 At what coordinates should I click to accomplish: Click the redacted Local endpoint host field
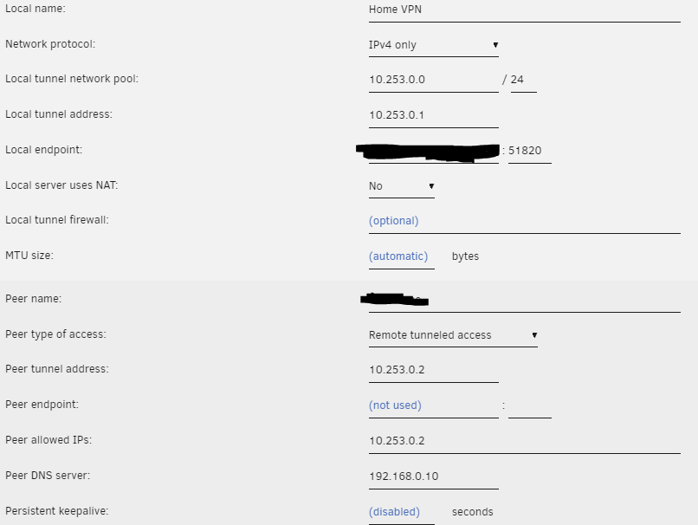click(433, 152)
